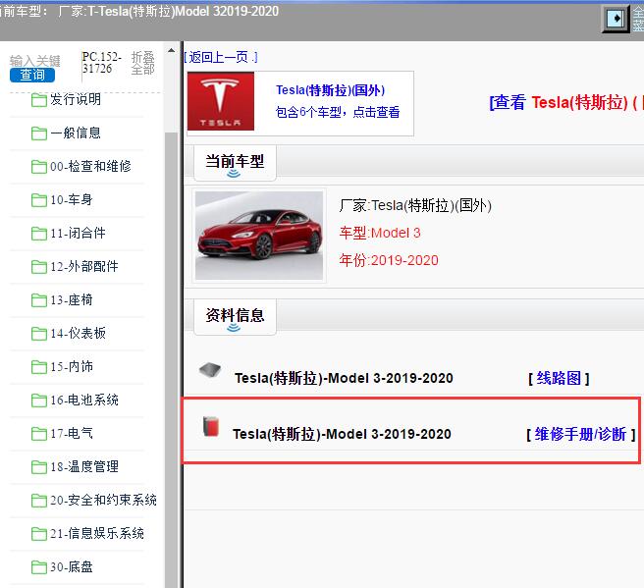Select 17-电气 in the tree
The width and height of the screenshot is (644, 588).
72,433
